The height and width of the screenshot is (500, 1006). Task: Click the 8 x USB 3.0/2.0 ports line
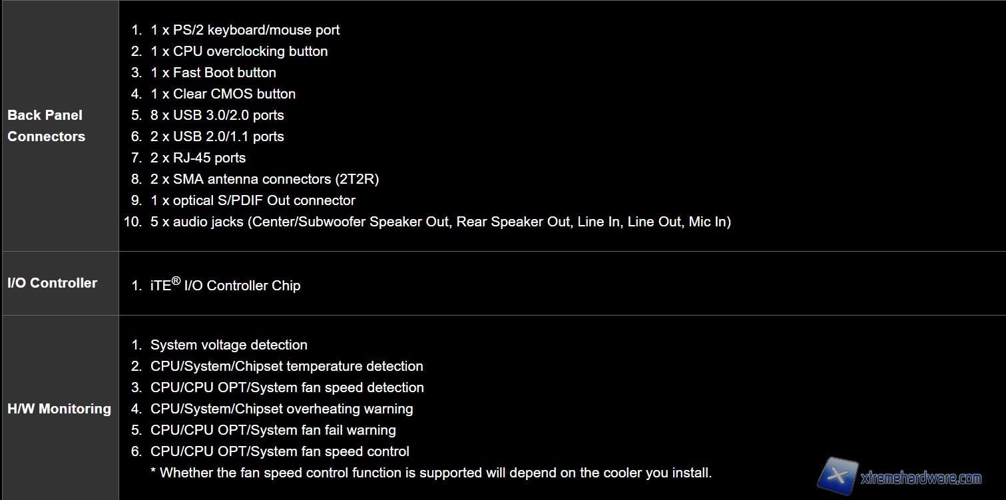tap(217, 115)
